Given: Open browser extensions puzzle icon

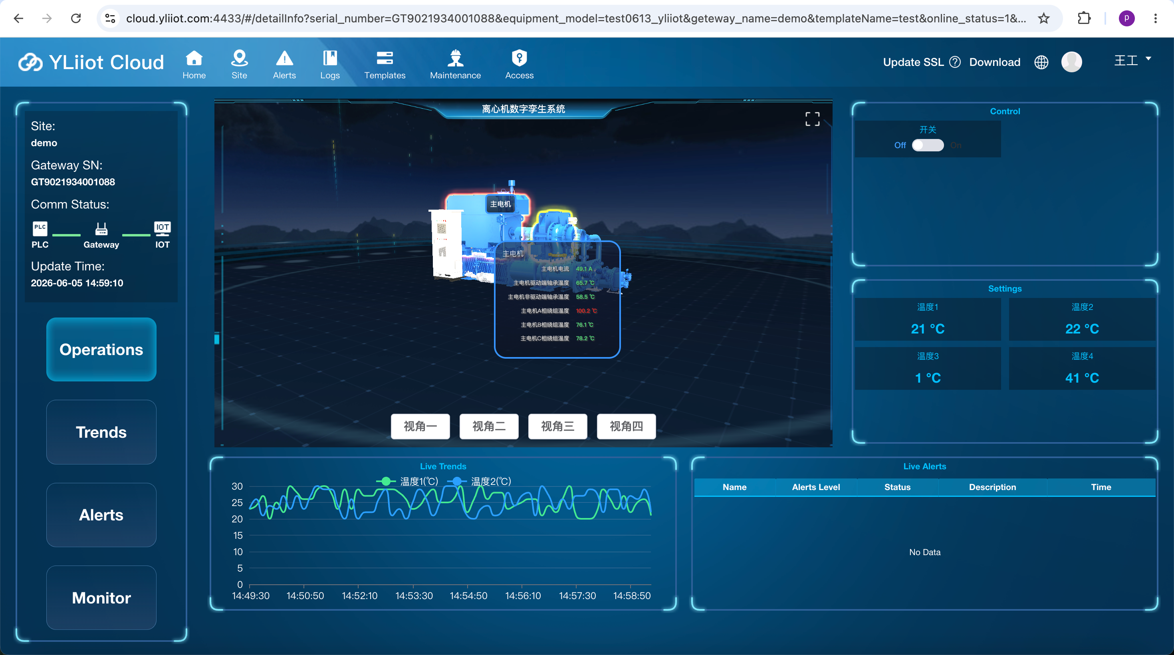Looking at the screenshot, I should [1084, 18].
